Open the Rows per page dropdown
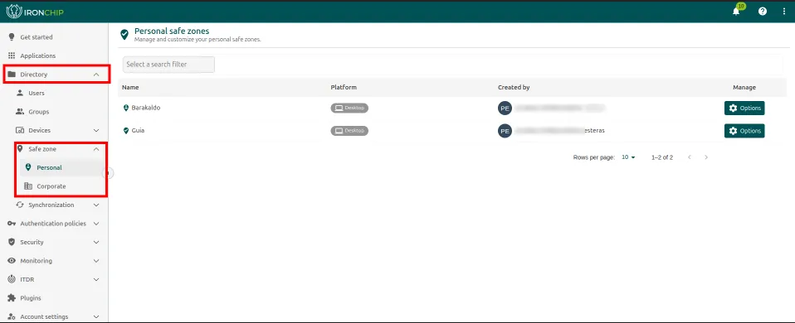This screenshot has height=323, width=795. [x=629, y=157]
